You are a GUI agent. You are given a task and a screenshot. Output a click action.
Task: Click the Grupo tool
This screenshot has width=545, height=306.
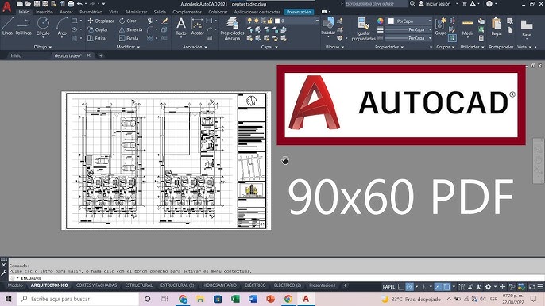point(440,26)
